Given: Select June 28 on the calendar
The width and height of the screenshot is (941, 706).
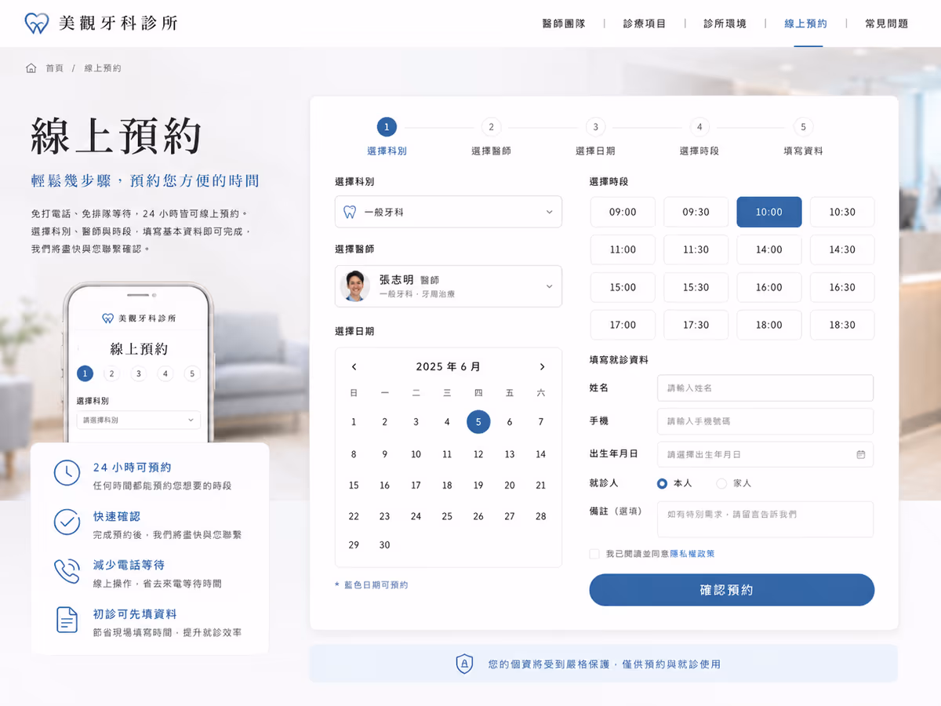Looking at the screenshot, I should tap(541, 516).
